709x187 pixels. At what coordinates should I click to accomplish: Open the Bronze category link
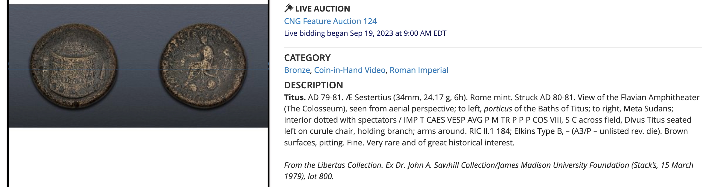tap(297, 70)
